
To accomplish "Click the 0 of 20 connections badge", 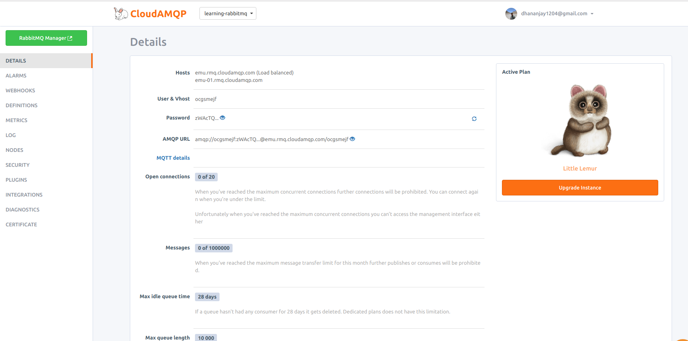I will pyautogui.click(x=206, y=177).
